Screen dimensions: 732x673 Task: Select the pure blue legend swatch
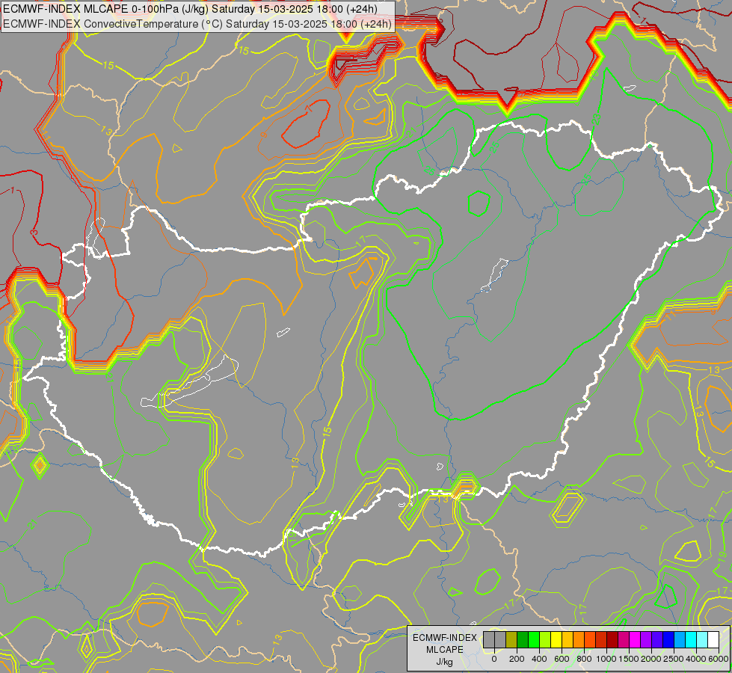[668, 639]
